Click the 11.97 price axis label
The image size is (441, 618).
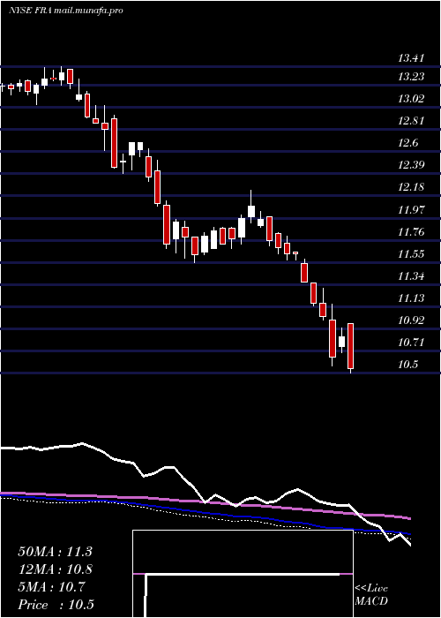pos(411,210)
